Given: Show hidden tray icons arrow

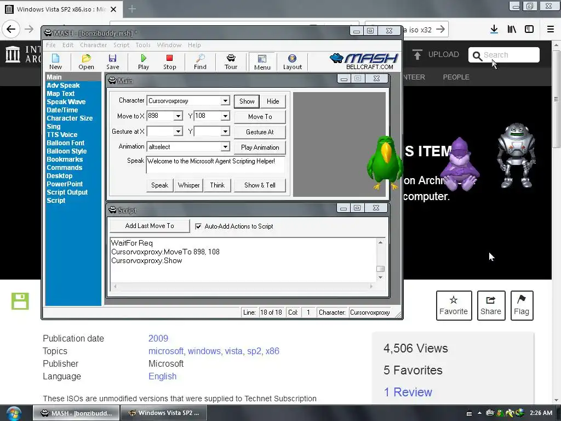Looking at the screenshot, I should click(x=479, y=413).
